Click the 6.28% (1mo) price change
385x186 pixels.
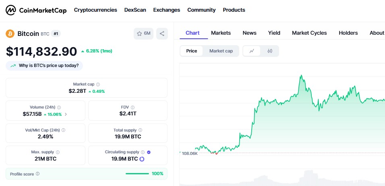point(97,51)
